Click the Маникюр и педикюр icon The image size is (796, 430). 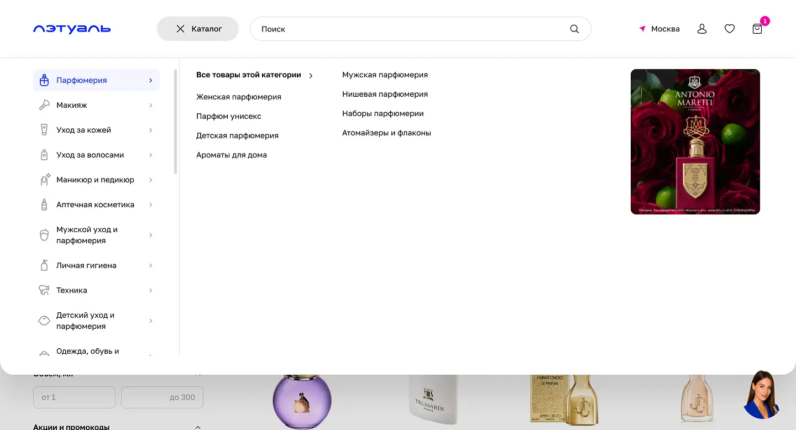pyautogui.click(x=44, y=180)
